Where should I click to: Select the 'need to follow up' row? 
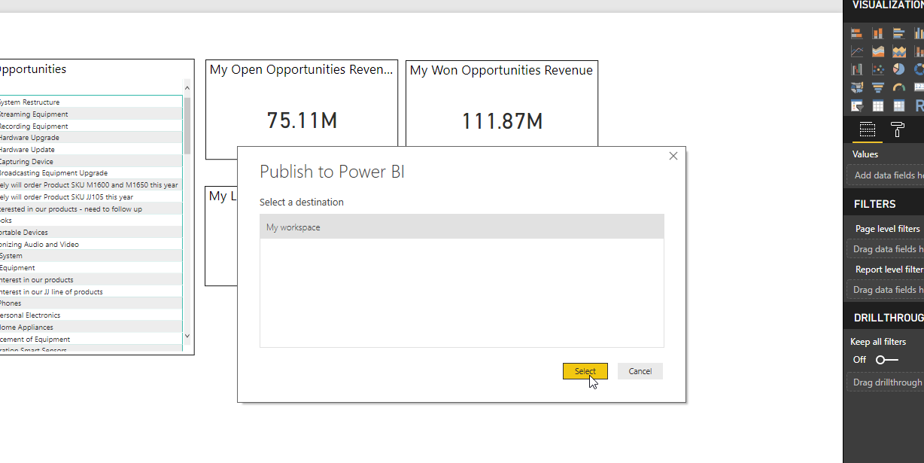click(91, 209)
